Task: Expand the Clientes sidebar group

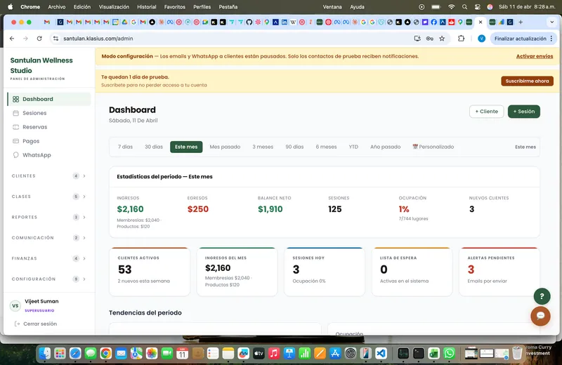Action: pyautogui.click(x=49, y=176)
